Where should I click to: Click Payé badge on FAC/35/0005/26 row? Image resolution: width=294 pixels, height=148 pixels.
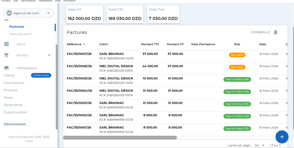coord(237,79)
